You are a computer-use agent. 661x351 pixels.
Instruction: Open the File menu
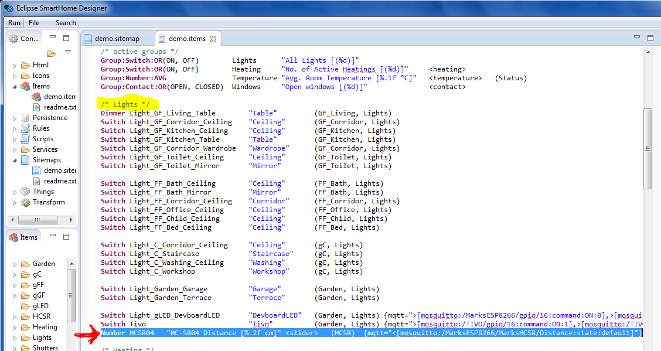34,23
